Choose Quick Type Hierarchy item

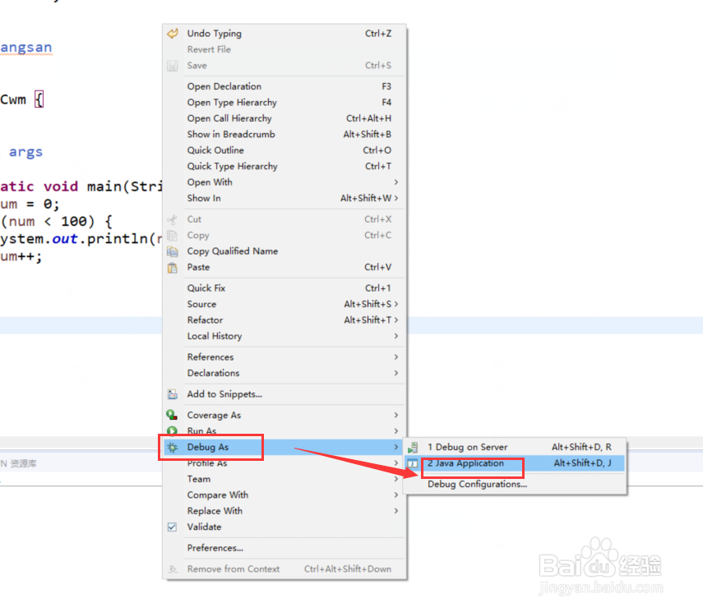coord(284,166)
